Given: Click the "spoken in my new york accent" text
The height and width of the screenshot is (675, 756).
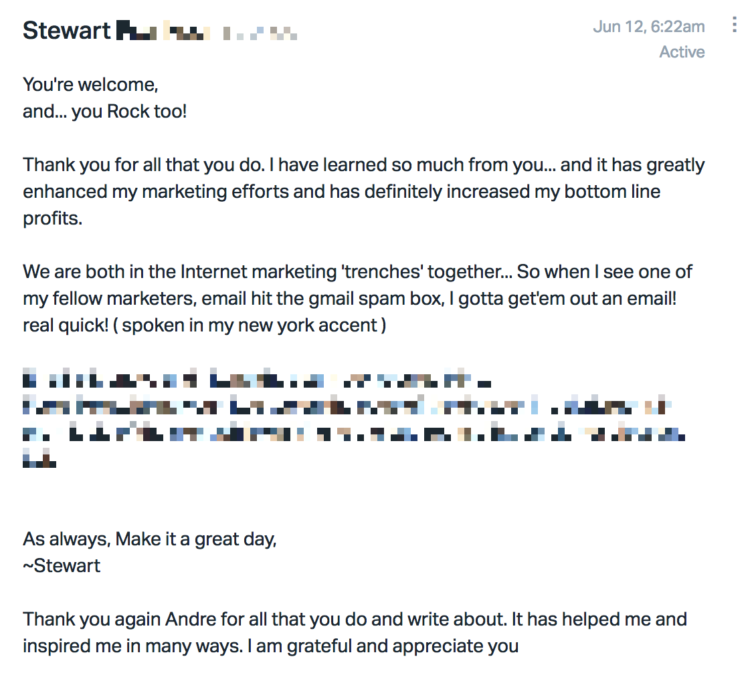Looking at the screenshot, I should (250, 325).
